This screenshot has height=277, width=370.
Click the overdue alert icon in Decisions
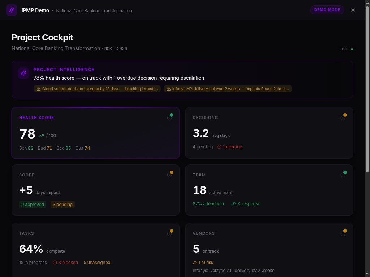pos(219,147)
